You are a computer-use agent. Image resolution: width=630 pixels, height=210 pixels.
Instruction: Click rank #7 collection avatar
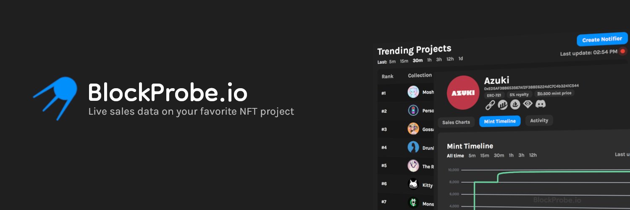click(x=413, y=202)
